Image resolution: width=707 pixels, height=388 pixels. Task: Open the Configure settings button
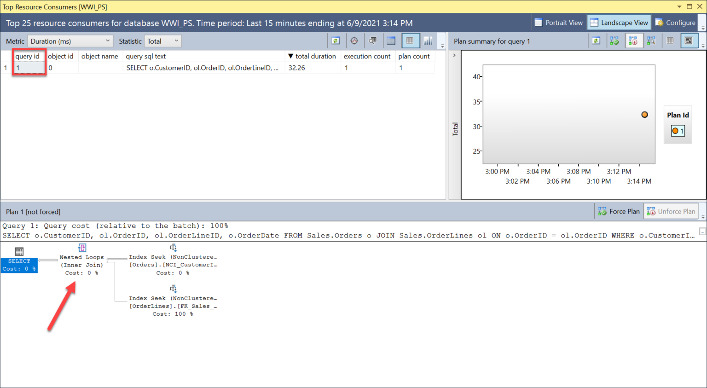tap(675, 23)
